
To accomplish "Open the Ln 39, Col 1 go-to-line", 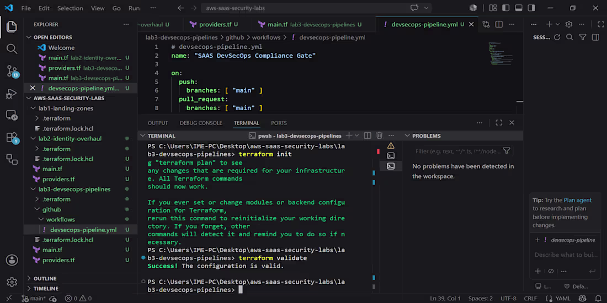I will pos(445,299).
